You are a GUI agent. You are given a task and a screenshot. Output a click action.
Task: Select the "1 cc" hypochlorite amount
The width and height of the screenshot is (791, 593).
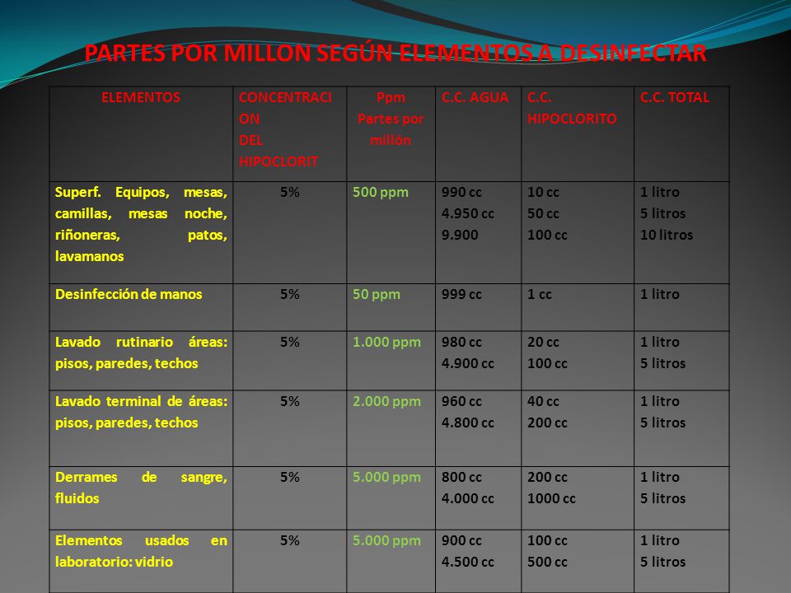coord(539,295)
